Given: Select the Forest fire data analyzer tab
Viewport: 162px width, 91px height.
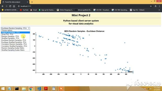Looking at the screenshot, I should (x=15, y=2).
